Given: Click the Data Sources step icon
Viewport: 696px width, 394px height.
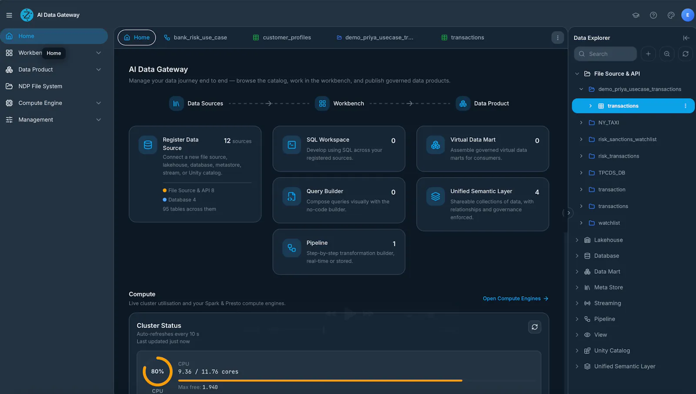Looking at the screenshot, I should [176, 104].
